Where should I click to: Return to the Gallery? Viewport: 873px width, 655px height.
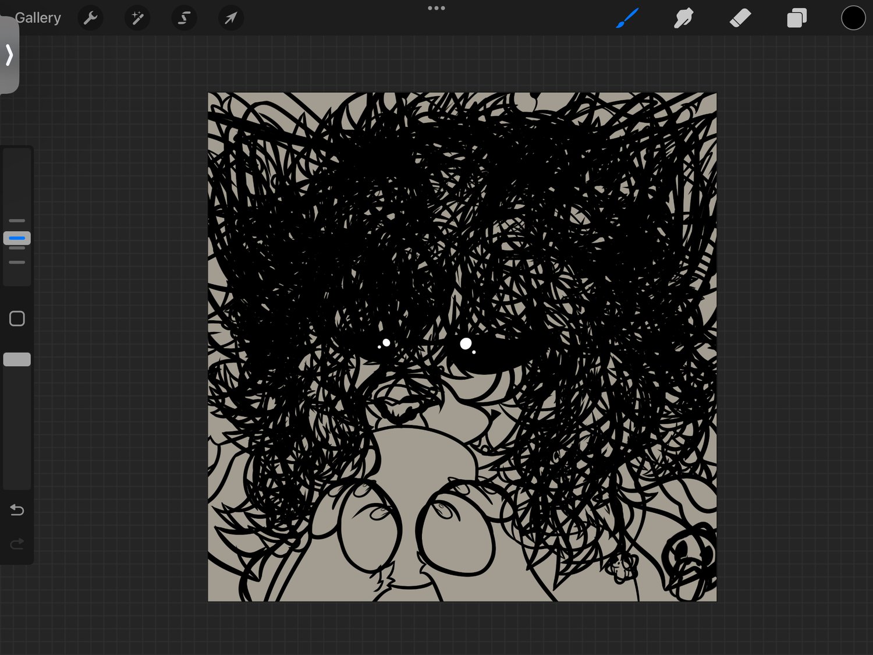point(38,18)
